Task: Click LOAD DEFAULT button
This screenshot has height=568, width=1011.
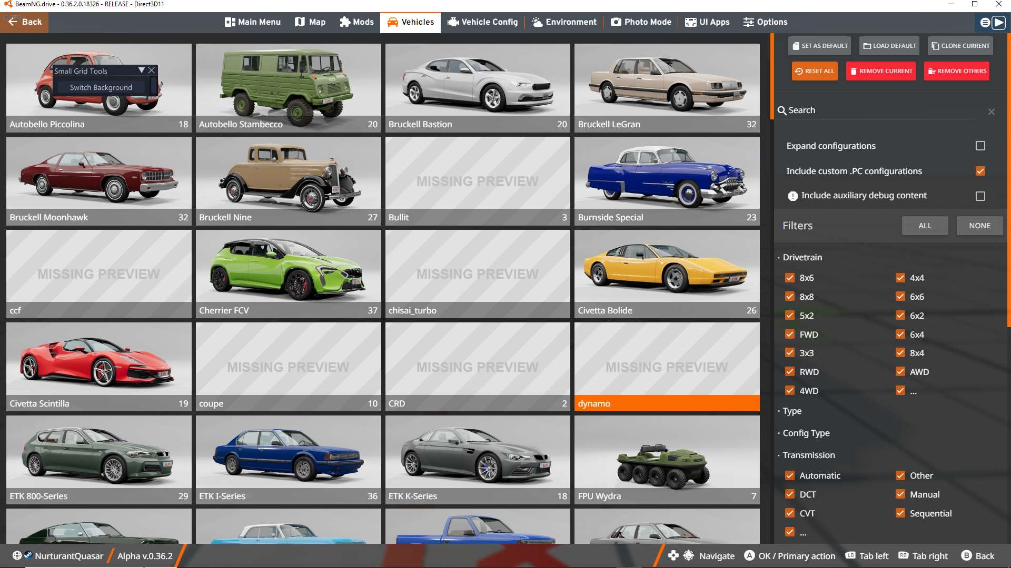Action: pyautogui.click(x=889, y=46)
